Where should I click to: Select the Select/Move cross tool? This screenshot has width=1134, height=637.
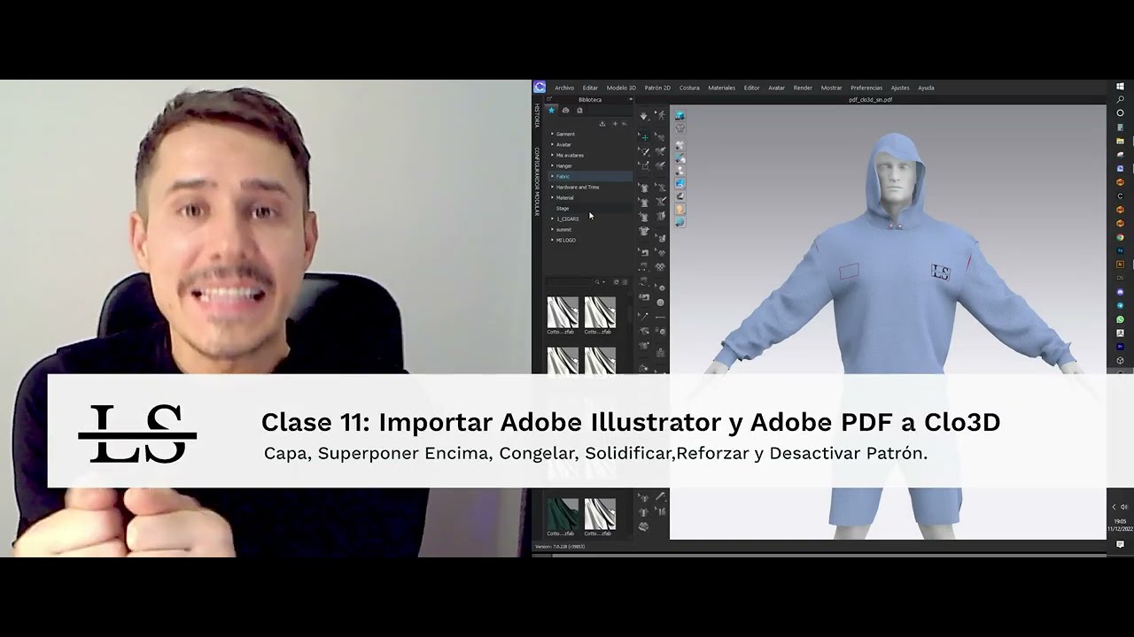(x=644, y=137)
